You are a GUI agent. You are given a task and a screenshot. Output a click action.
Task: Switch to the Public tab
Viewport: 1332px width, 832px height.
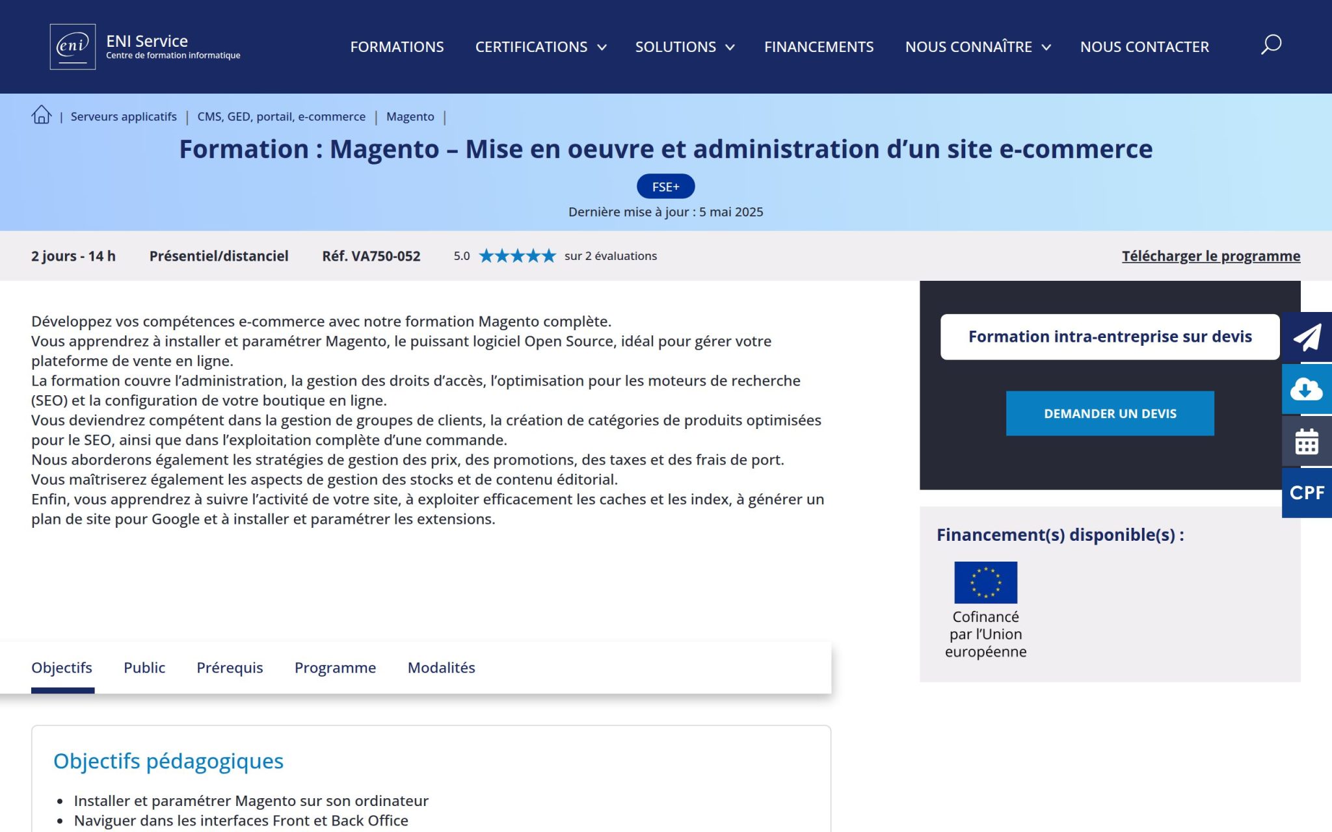pos(144,668)
